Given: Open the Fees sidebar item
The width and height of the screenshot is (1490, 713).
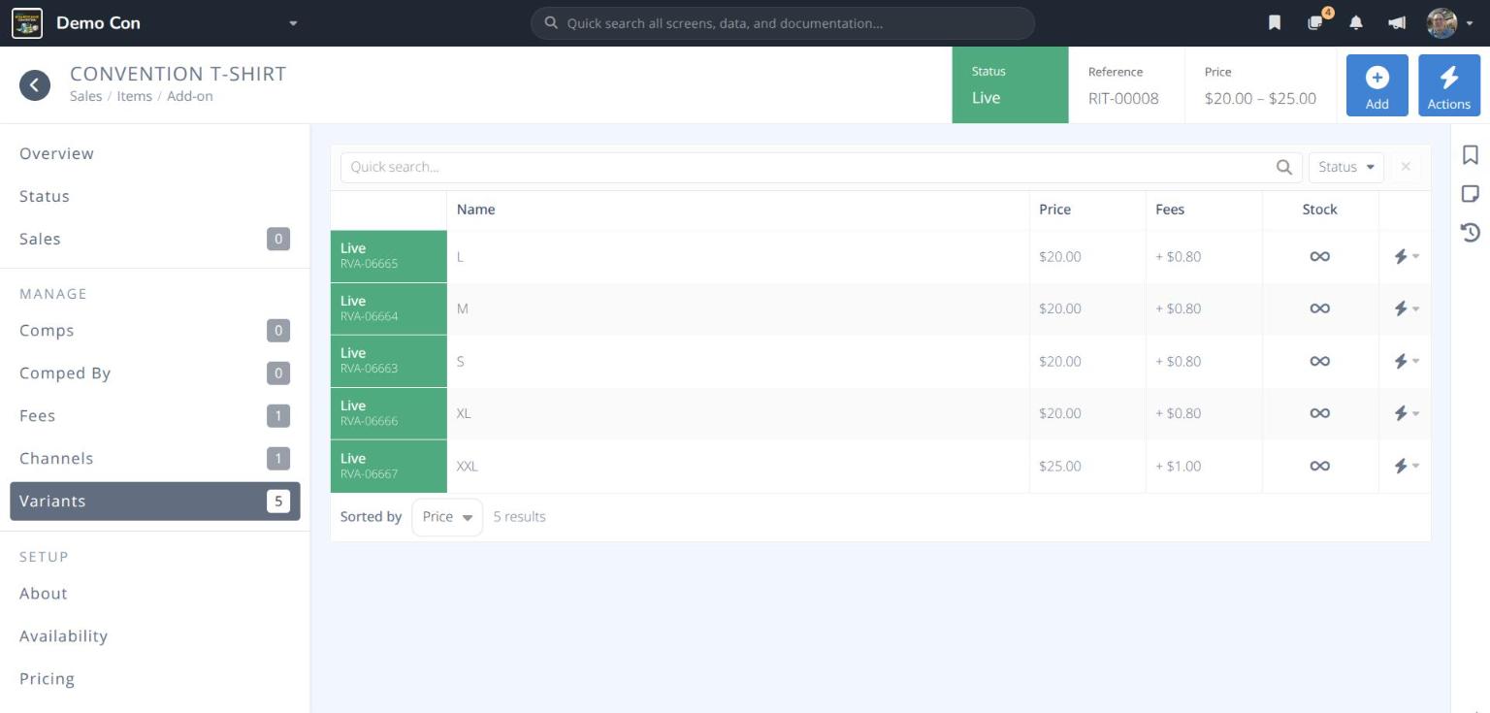Looking at the screenshot, I should click(155, 416).
